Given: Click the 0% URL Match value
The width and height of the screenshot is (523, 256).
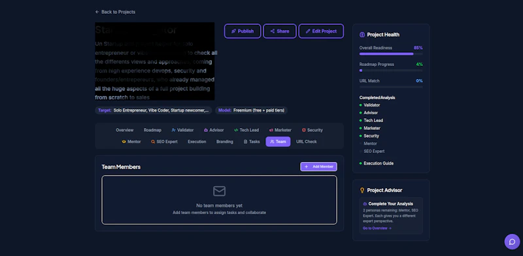Looking at the screenshot, I should [x=419, y=81].
